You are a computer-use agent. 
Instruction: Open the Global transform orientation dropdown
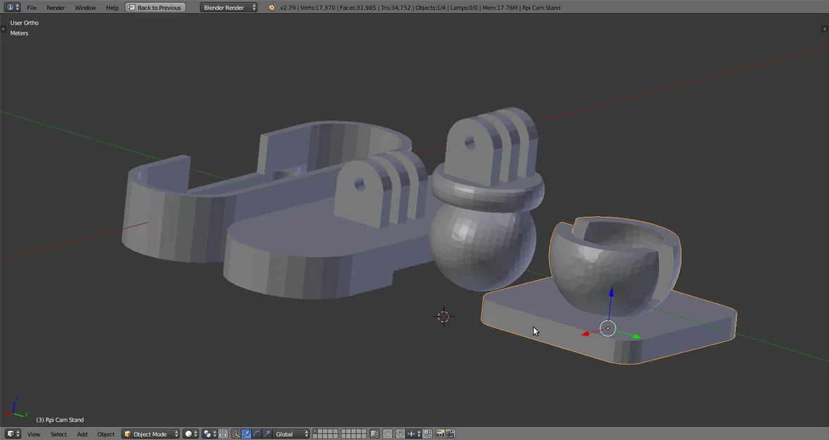(x=290, y=434)
